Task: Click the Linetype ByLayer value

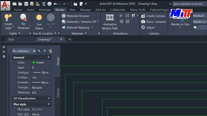Action: click(x=41, y=72)
